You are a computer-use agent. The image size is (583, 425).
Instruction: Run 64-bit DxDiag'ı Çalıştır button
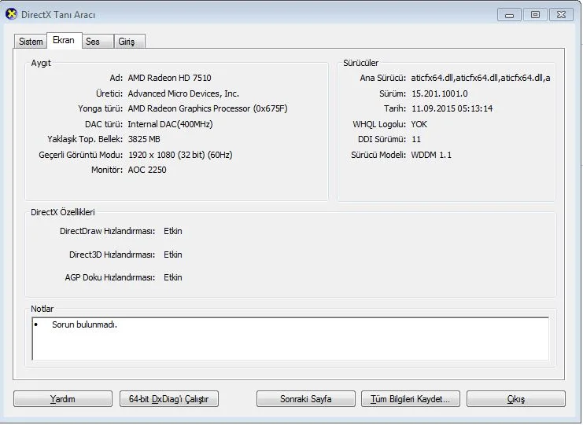(169, 399)
